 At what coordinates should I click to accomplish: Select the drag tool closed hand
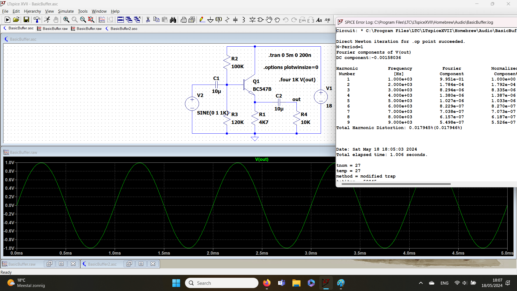coord(277,20)
